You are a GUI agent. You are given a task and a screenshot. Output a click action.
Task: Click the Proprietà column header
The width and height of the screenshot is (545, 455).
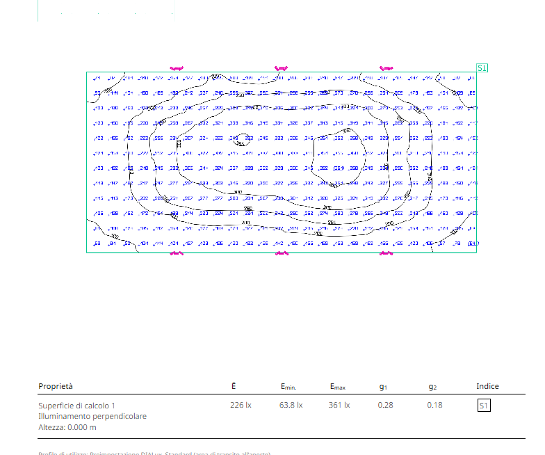56,386
